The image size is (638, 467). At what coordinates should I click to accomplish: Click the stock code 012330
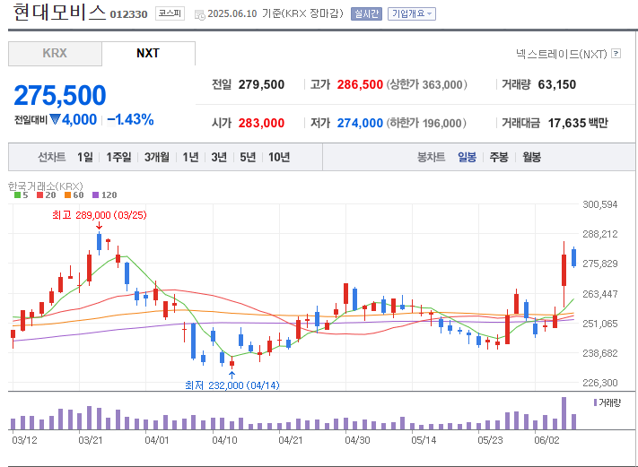(x=128, y=14)
